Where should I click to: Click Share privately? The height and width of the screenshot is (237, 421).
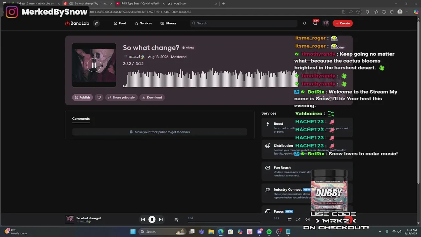(x=121, y=97)
